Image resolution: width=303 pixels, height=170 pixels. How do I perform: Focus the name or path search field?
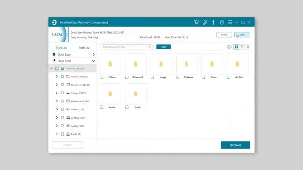(126, 47)
